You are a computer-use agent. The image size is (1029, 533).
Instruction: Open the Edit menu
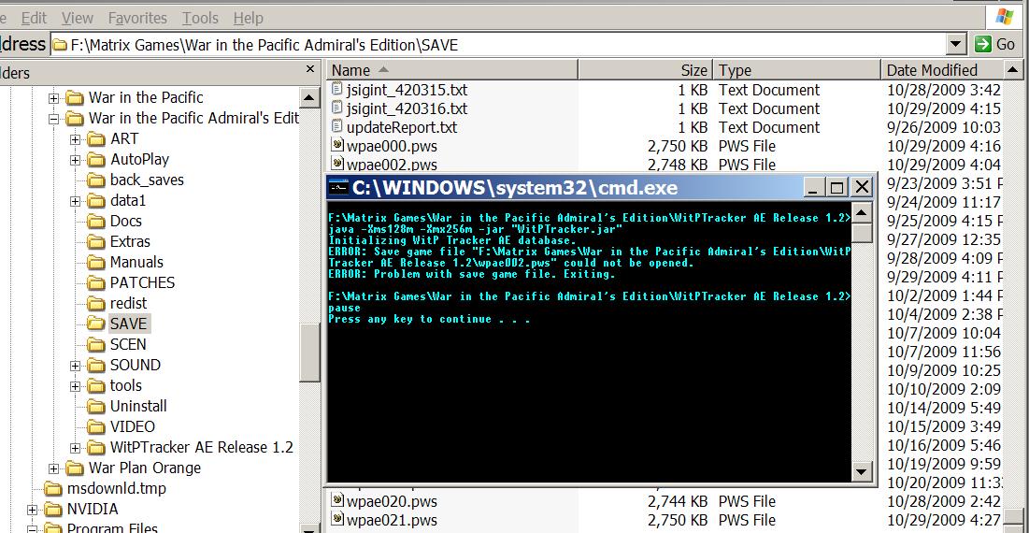[34, 19]
